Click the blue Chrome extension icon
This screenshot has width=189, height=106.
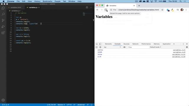tap(168, 10)
